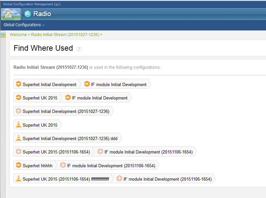Image resolution: width=266 pixels, height=198 pixels.
Task: Expand the Global Configurations menu
Action: [x=24, y=25]
